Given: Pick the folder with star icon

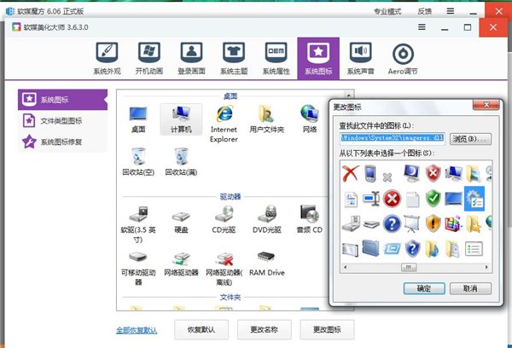Looking at the screenshot, I should 474,223.
